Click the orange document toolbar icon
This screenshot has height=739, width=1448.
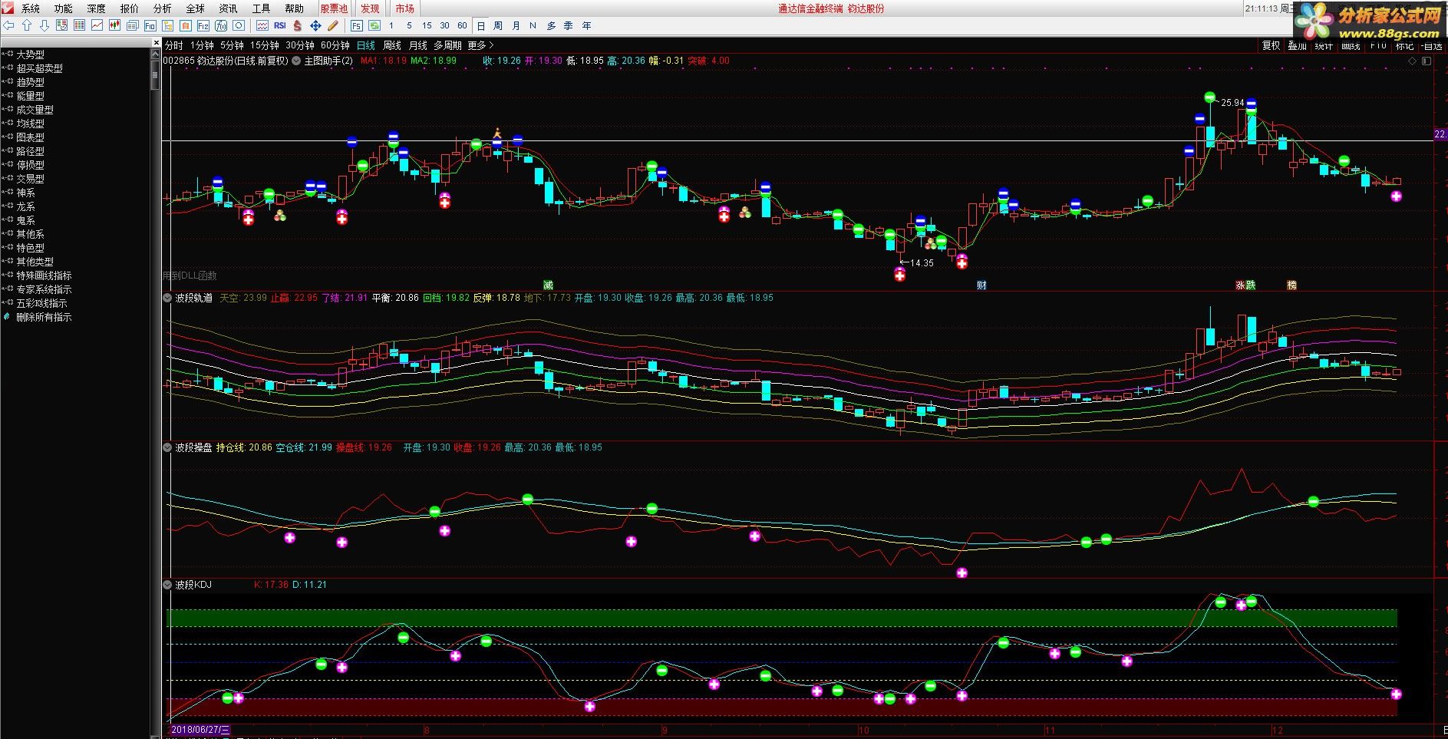click(186, 25)
